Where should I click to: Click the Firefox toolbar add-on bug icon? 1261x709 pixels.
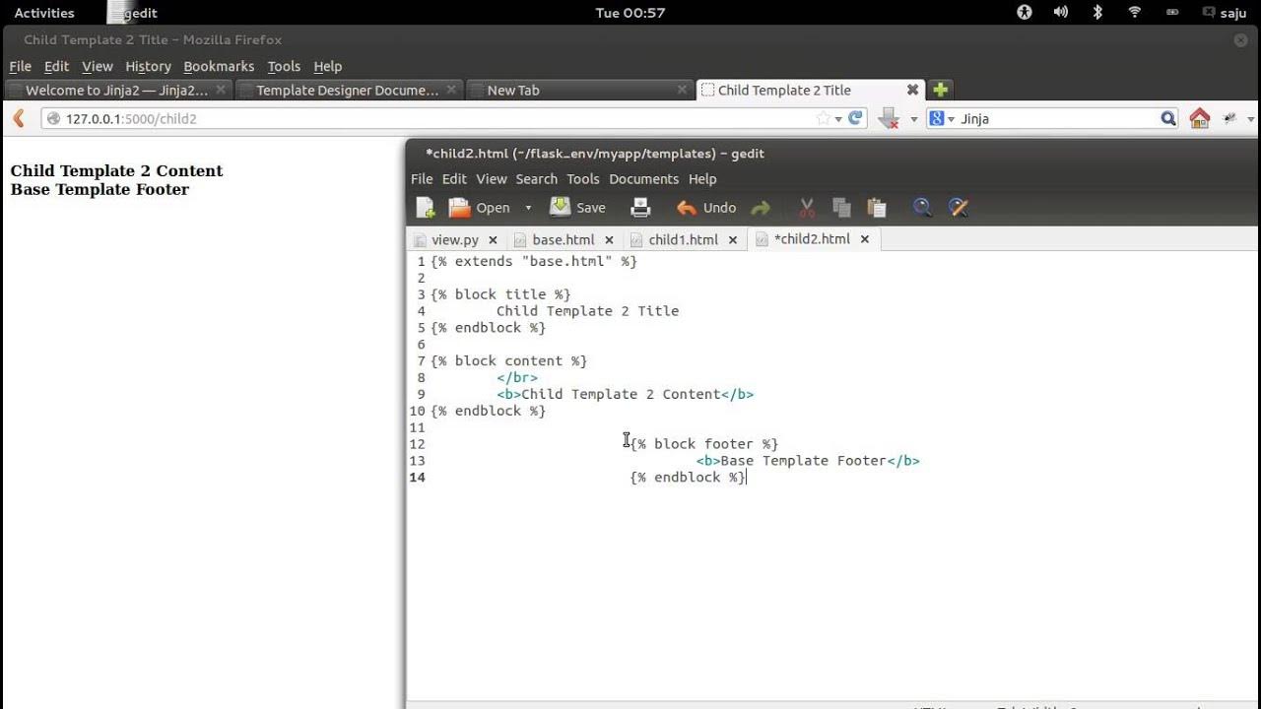tap(1230, 118)
